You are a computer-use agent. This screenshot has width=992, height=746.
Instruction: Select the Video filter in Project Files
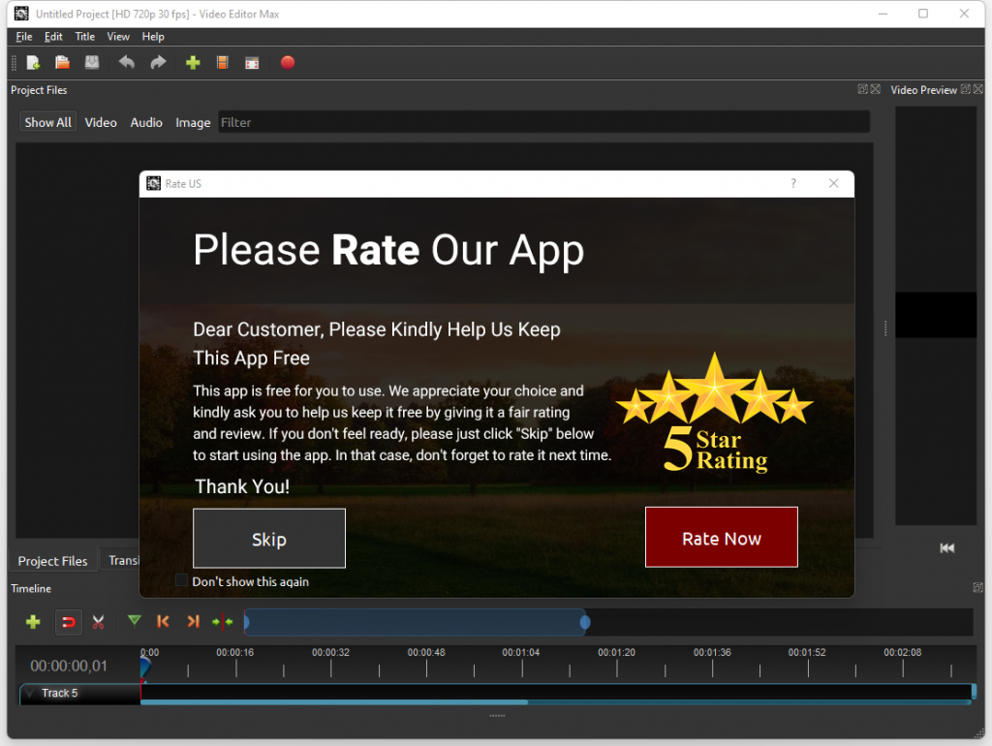point(101,122)
